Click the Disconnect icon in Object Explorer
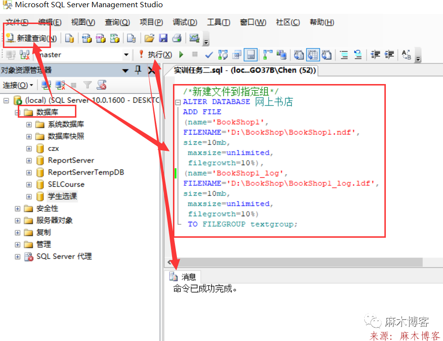Screen dimensions: 443x341 [60, 85]
